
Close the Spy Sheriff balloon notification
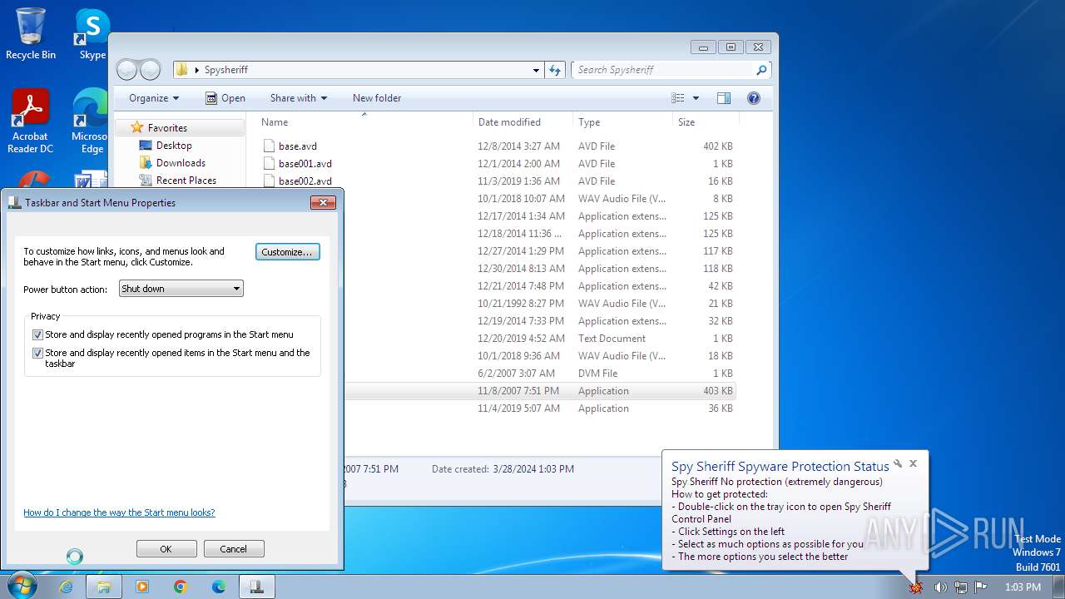click(913, 464)
